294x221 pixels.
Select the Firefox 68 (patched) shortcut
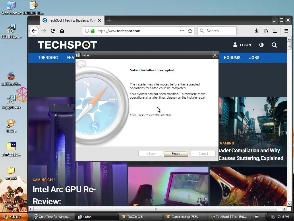tap(11, 199)
